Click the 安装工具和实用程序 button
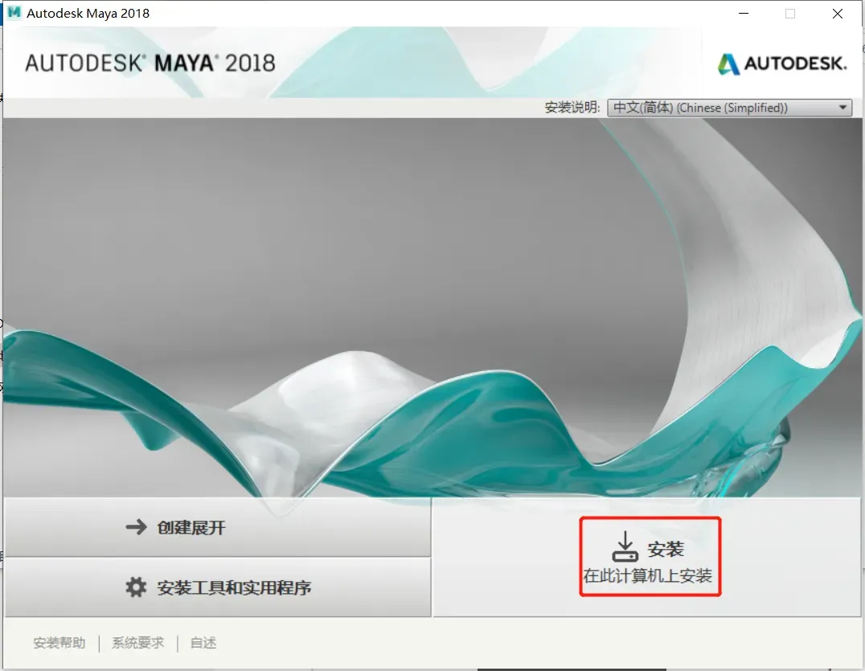 [x=218, y=587]
